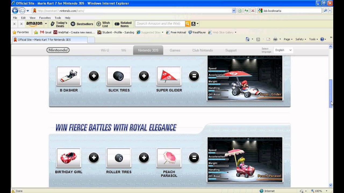Open compatibility view icon next to address bar
Screen dimensions: 344x193
pos(240,11)
